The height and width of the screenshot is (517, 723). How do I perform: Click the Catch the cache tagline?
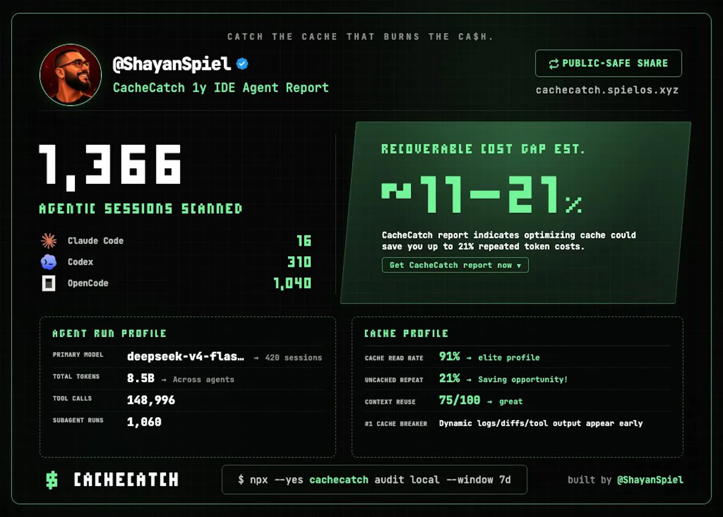click(360, 37)
